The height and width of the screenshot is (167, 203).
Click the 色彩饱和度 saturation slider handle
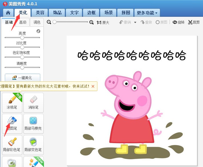[22, 57]
